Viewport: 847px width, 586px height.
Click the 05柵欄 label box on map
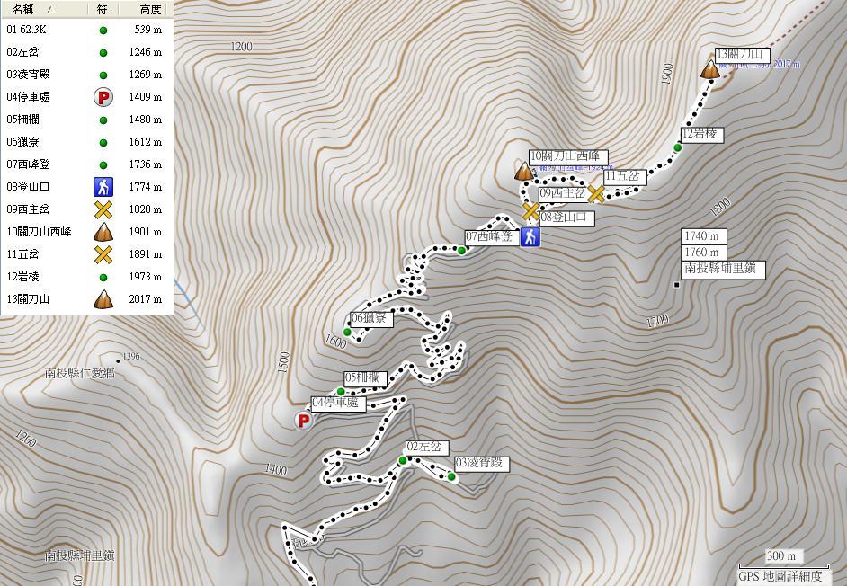click(365, 378)
